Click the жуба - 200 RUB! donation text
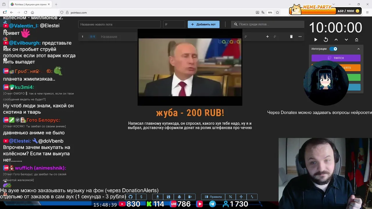 pos(190,113)
